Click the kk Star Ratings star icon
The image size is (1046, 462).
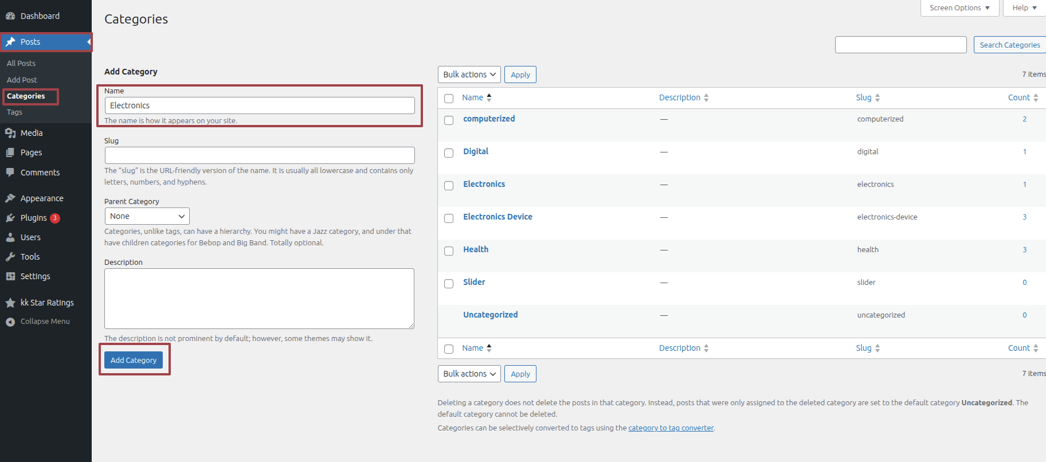tap(10, 303)
